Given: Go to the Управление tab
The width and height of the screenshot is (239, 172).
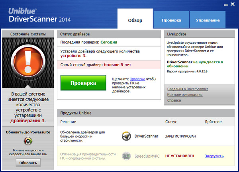Looking at the screenshot, I should 208,20.
